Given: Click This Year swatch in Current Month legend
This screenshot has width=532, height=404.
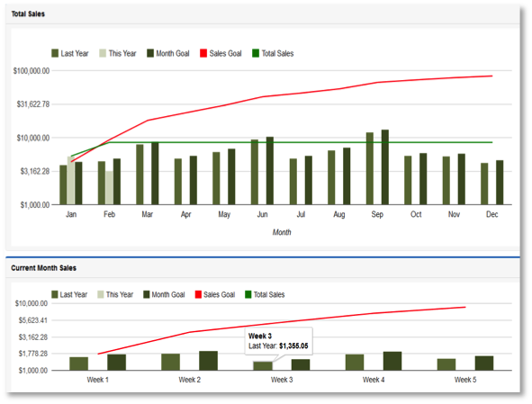Looking at the screenshot, I should (101, 294).
